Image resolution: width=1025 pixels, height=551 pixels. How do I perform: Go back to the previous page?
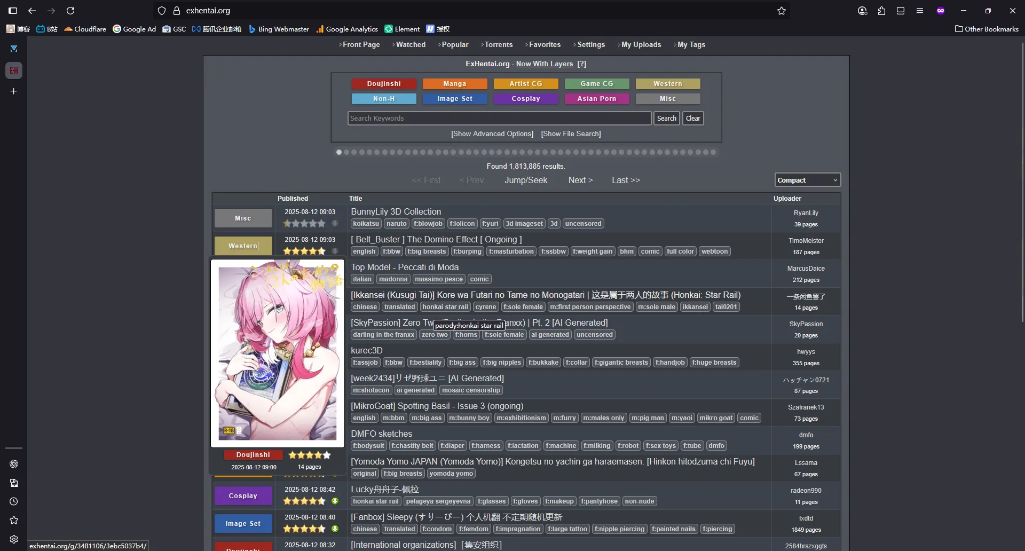32,11
